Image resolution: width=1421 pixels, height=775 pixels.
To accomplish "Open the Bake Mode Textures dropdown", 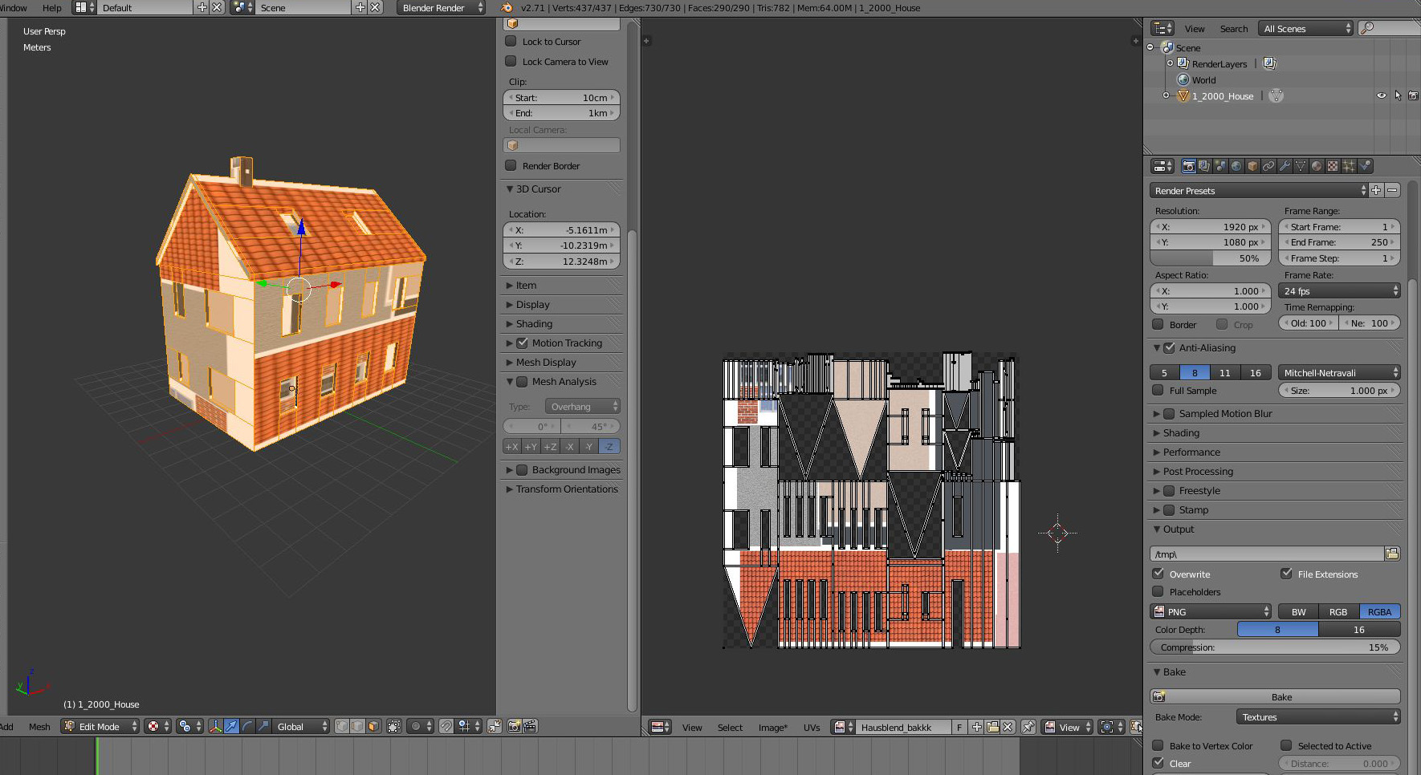I will click(1318, 717).
